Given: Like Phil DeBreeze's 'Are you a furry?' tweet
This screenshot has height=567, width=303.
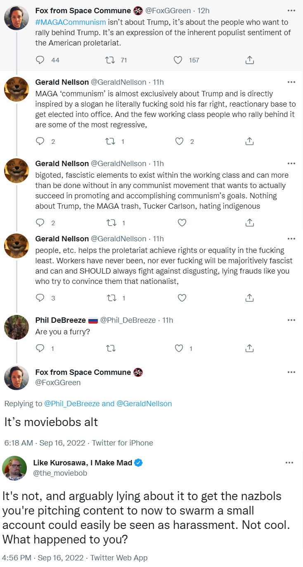Looking at the screenshot, I should point(179,348).
